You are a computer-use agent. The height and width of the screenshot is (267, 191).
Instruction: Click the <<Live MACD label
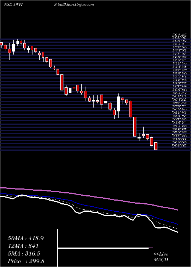point(161,257)
